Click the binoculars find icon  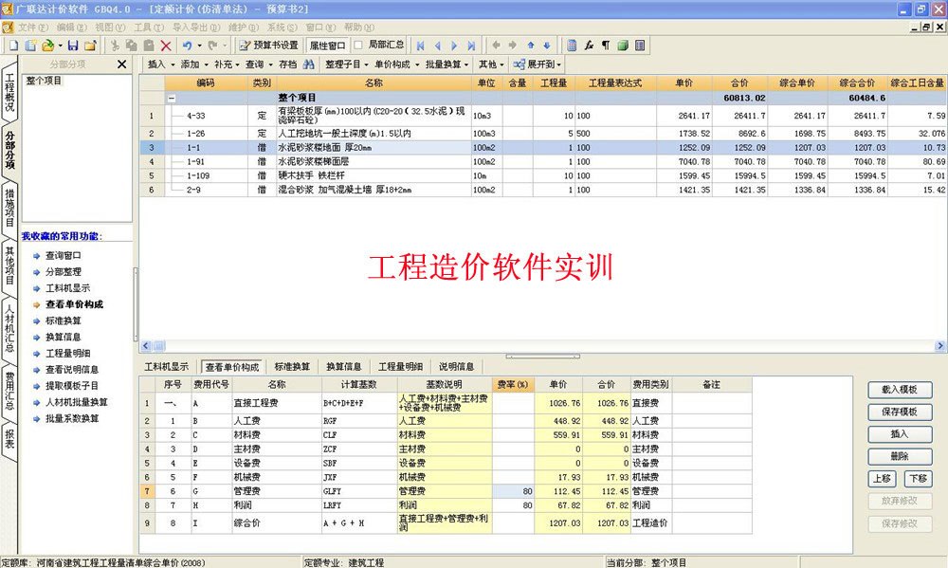pyautogui.click(x=306, y=64)
